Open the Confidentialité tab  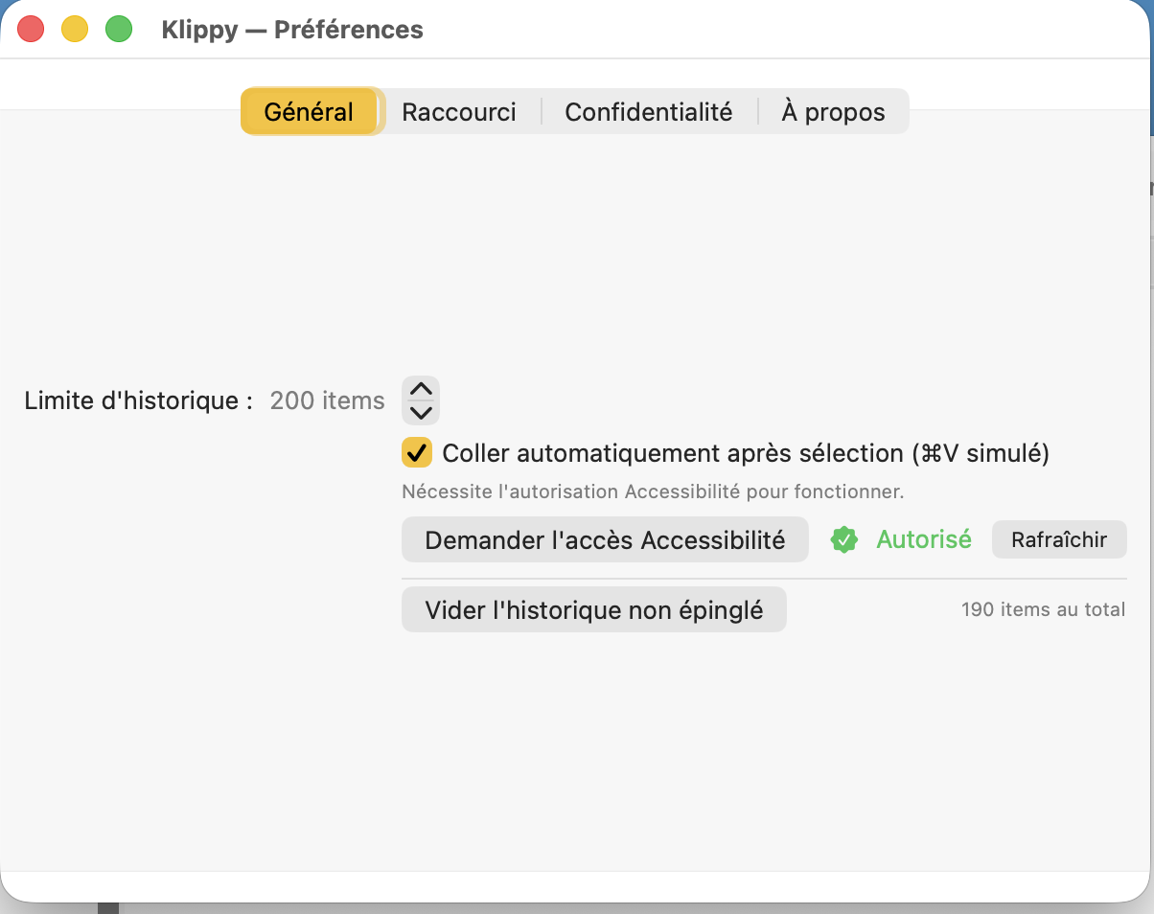pos(649,112)
